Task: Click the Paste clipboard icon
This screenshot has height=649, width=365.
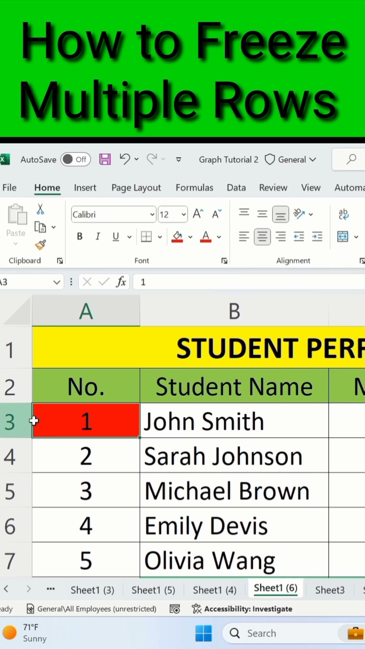Action: coord(17,214)
